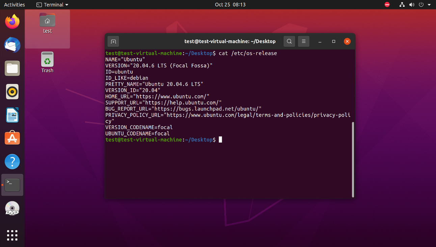Open new tab in Terminal window

pyautogui.click(x=113, y=41)
